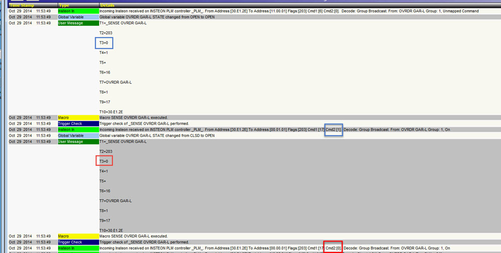The image size is (501, 253).
Task: Select the upper yellow Macro type label
Action: pos(64,117)
